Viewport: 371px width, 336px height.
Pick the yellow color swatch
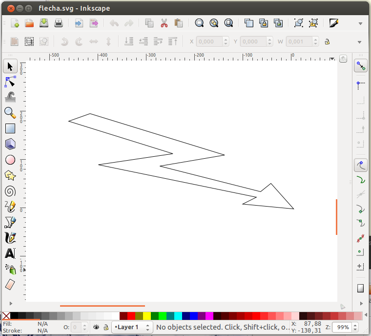(x=146, y=315)
